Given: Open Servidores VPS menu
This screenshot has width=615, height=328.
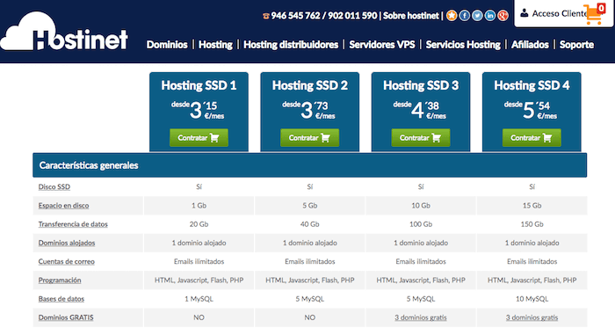Looking at the screenshot, I should [382, 45].
